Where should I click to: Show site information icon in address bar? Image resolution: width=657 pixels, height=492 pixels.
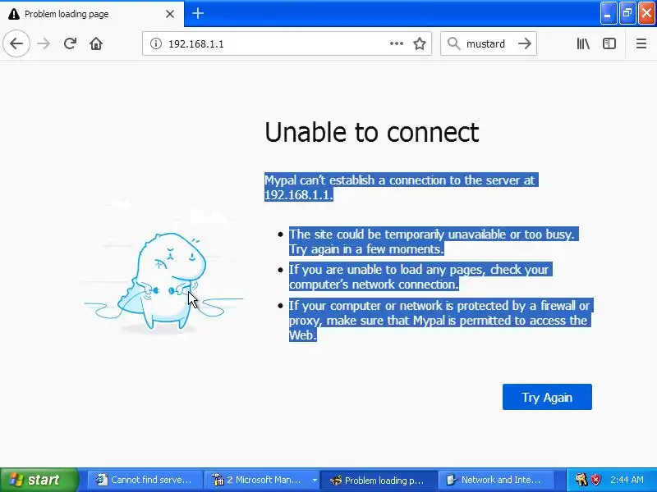pos(156,43)
